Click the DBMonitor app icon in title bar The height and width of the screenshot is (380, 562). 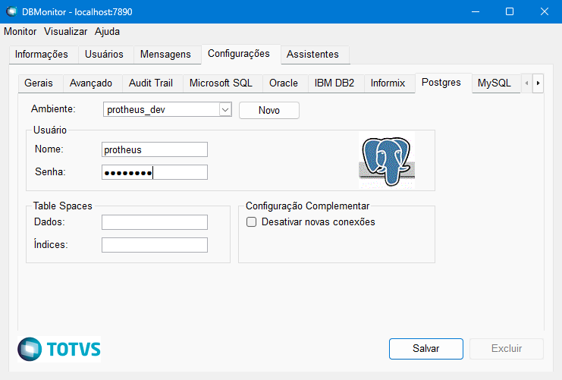point(12,11)
